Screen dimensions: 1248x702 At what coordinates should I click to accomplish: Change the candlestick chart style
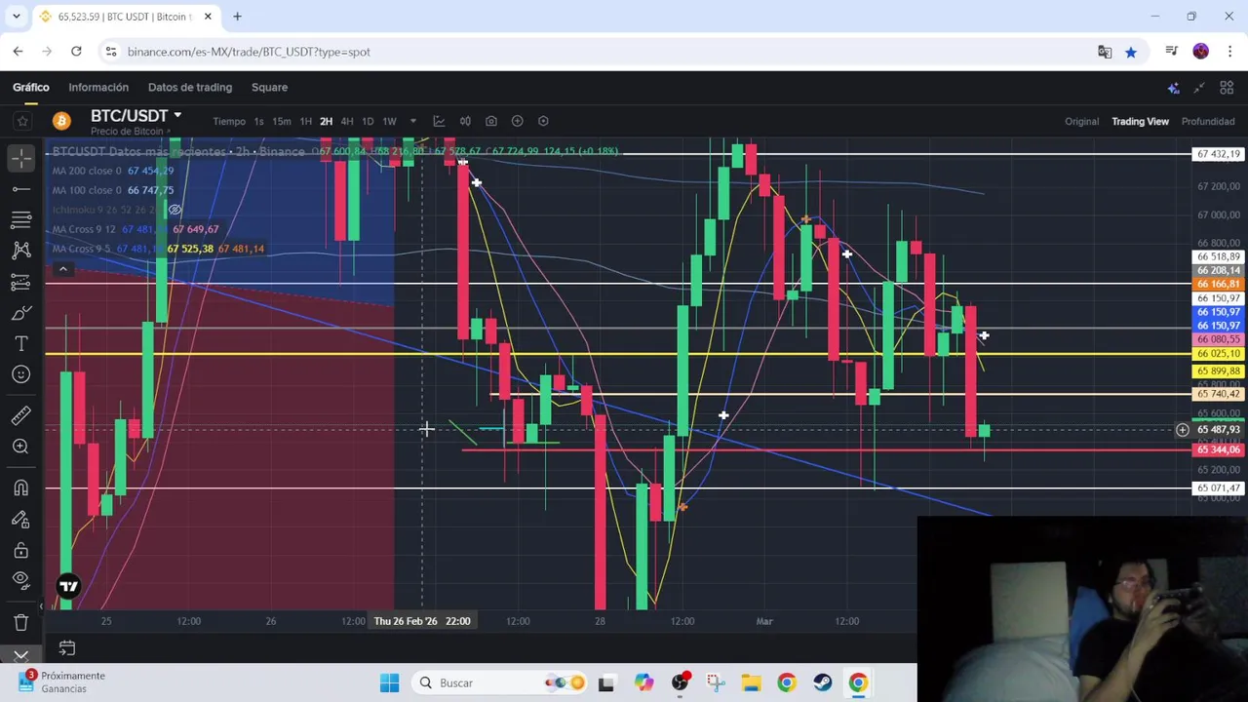[465, 121]
